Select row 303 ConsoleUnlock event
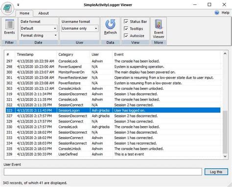 click(x=113, y=88)
